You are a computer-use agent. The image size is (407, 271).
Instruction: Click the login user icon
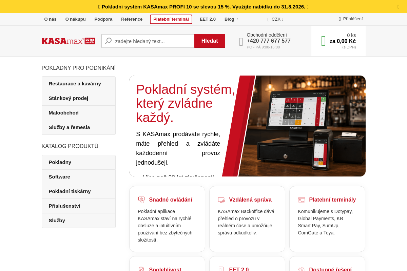tap(340, 19)
